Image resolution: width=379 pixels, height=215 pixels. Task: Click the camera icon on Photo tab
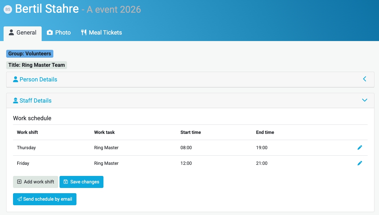pos(50,33)
